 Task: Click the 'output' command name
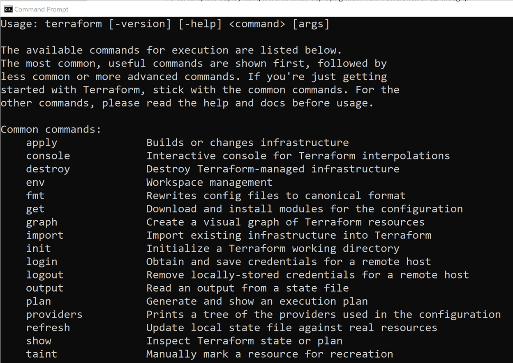[45, 288]
